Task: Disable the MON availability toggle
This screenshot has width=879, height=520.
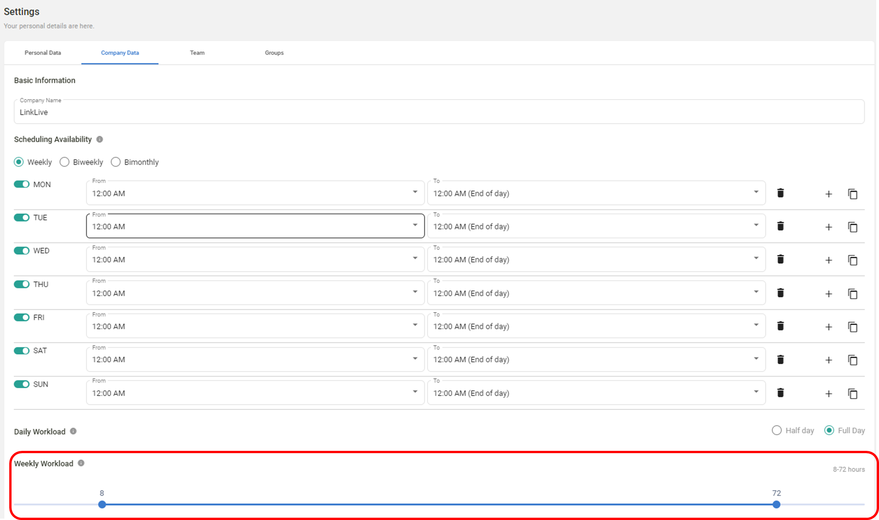Action: [x=22, y=184]
